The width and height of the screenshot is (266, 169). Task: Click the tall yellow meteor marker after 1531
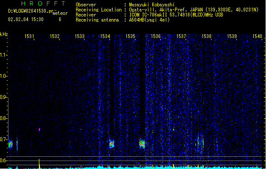(x=39, y=164)
